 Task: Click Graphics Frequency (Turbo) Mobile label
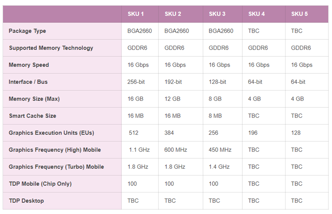click(x=56, y=167)
